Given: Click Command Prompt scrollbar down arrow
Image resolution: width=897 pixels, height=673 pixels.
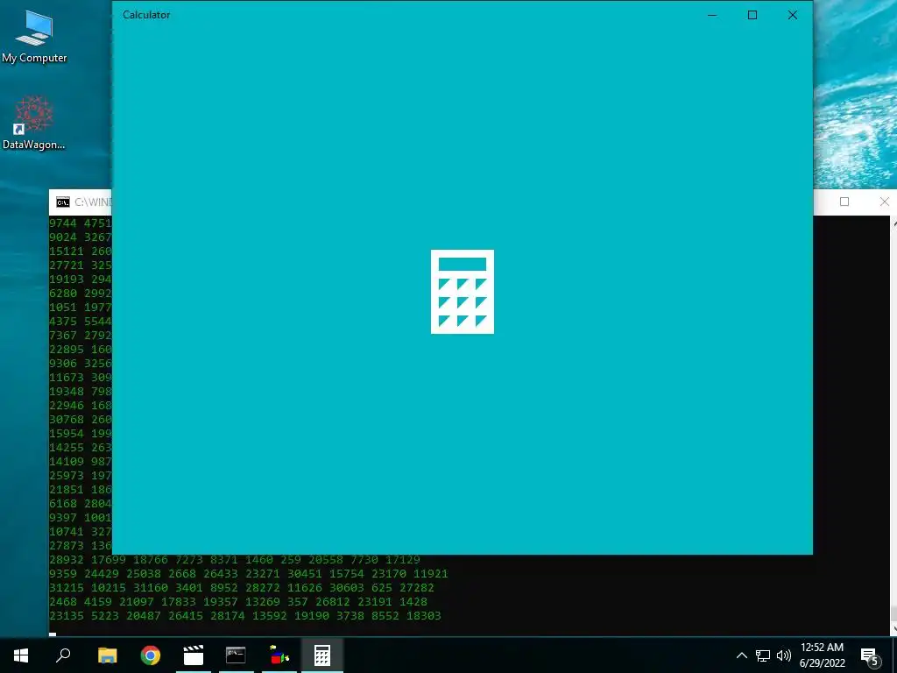Looking at the screenshot, I should point(894,629).
